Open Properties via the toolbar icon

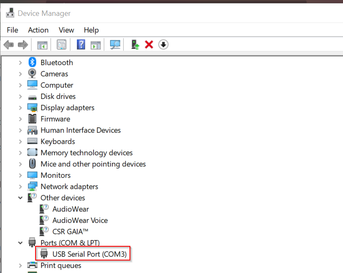pyautogui.click(x=61, y=44)
